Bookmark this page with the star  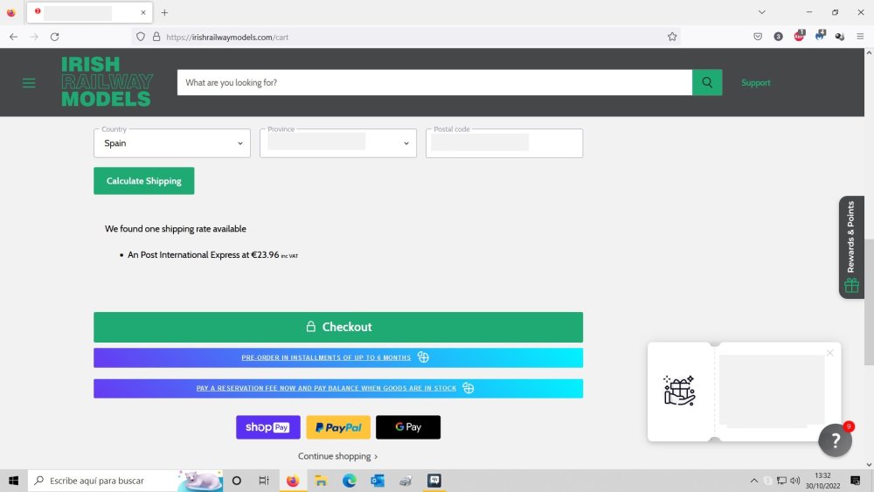click(672, 37)
